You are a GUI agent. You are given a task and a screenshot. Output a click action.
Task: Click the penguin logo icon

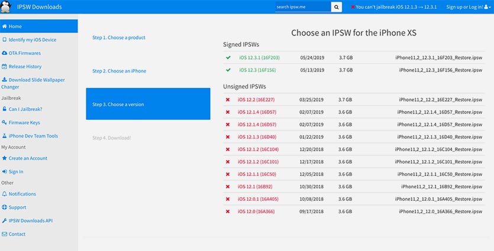coord(6,6)
